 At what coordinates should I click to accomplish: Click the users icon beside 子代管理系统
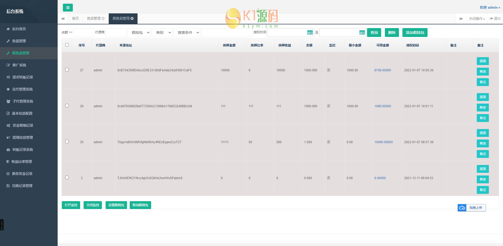[8, 101]
